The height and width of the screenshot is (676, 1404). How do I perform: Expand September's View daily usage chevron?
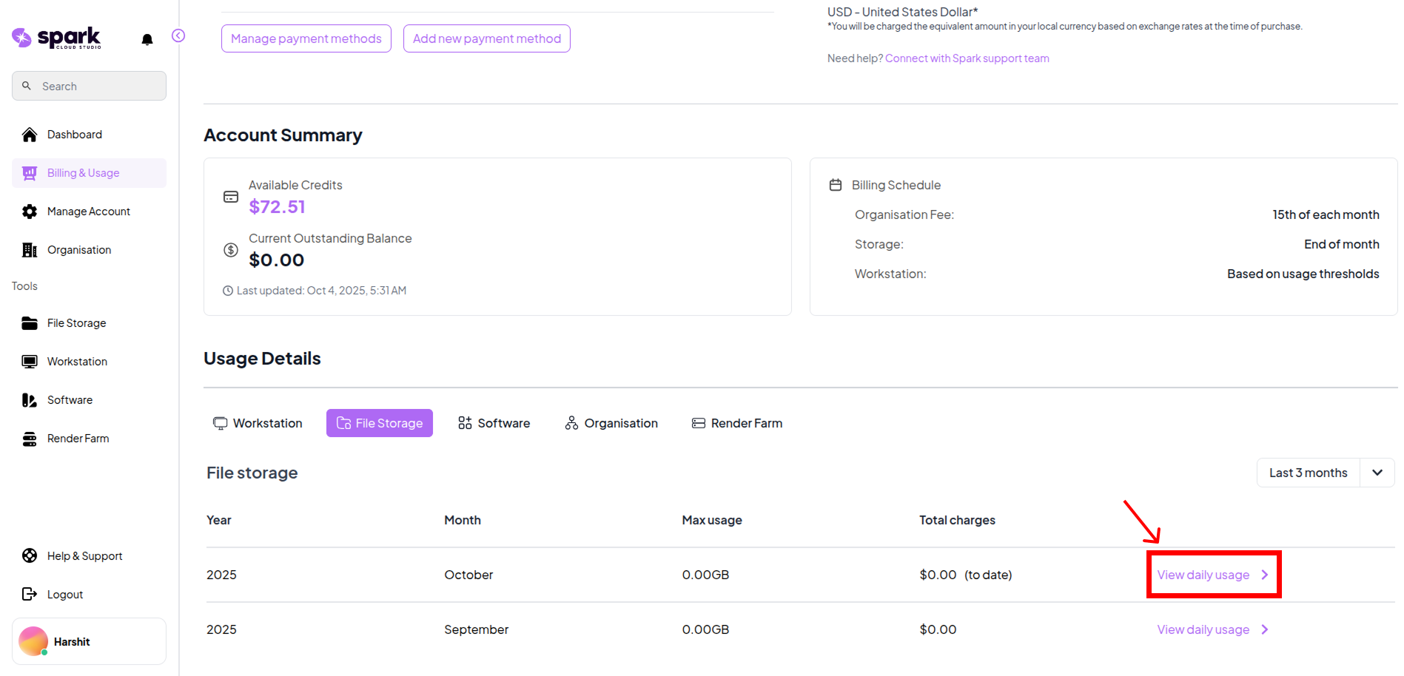(x=1264, y=629)
